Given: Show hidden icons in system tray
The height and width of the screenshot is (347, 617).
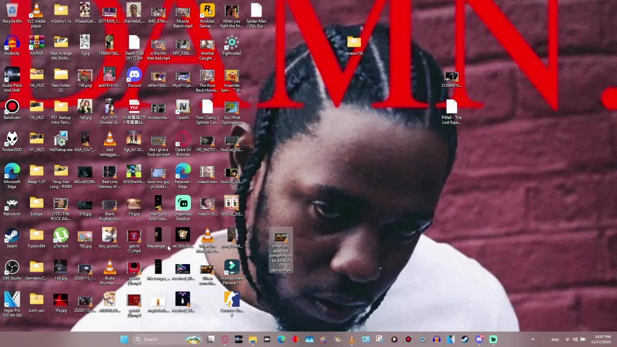Looking at the screenshot, I should click(533, 339).
